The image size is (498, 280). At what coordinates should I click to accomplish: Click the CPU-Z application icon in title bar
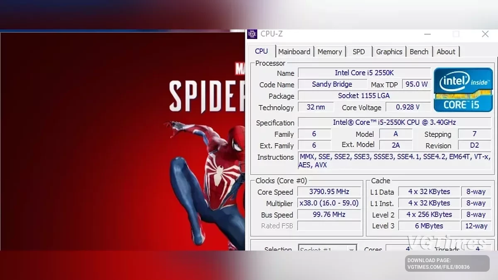[252, 34]
